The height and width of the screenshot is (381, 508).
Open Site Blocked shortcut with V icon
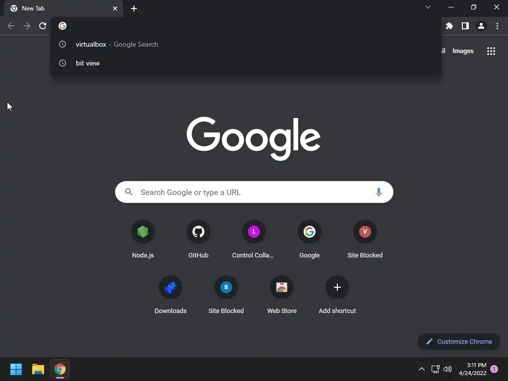point(365,239)
